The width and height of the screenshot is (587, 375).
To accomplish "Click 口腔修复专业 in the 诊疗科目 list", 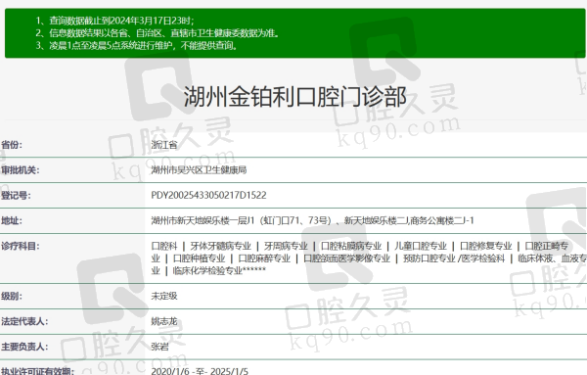I will [x=485, y=246].
